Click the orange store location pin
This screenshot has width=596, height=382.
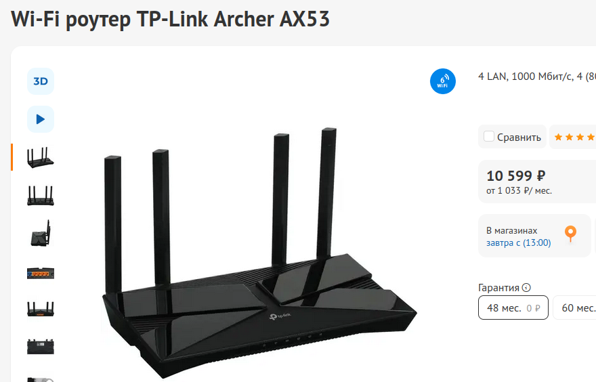coord(570,234)
